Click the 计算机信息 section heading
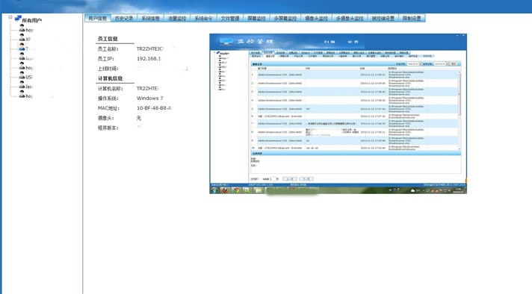Viewport: 532px width, 294px height. pyautogui.click(x=110, y=78)
